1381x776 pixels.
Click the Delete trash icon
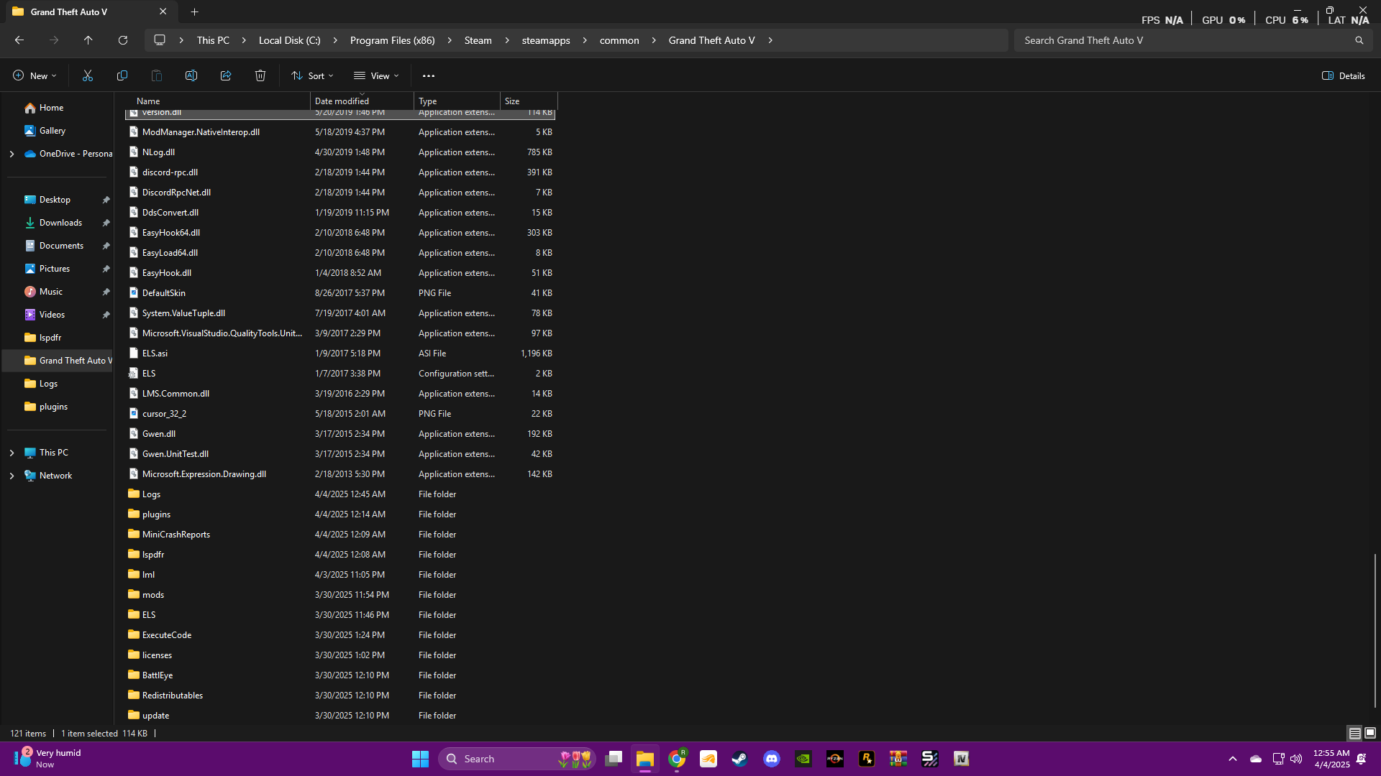click(260, 75)
